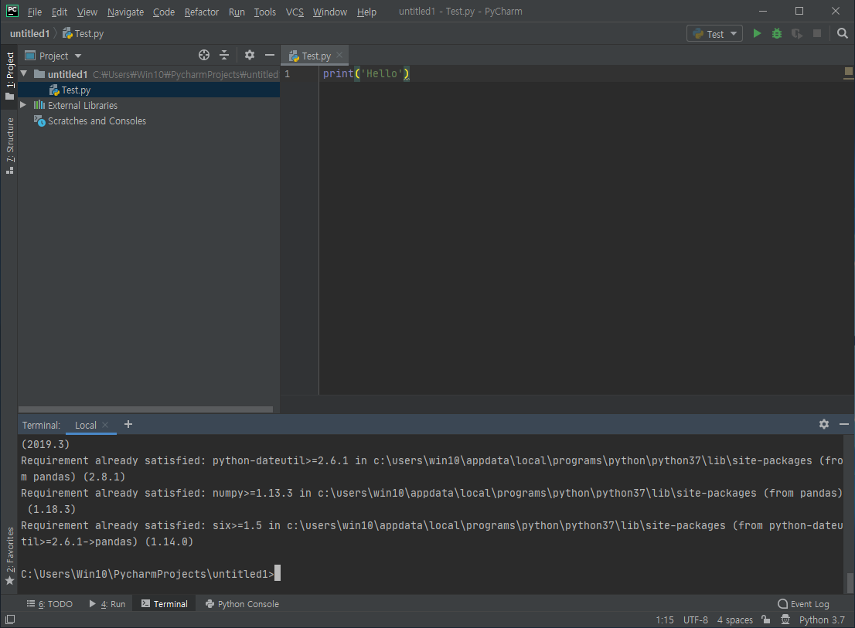Open the Test run configuration dropdown

(714, 34)
